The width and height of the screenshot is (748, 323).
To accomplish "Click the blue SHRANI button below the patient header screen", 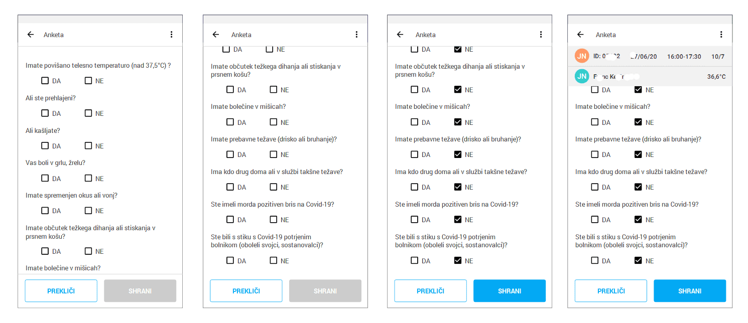I will pos(690,291).
